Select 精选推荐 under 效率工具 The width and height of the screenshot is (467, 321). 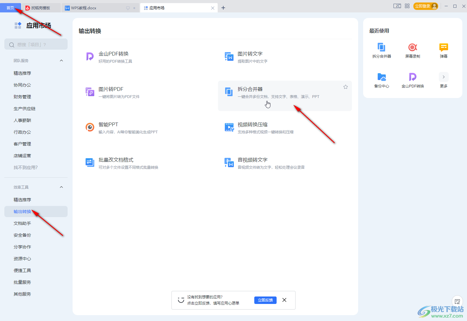pos(22,200)
